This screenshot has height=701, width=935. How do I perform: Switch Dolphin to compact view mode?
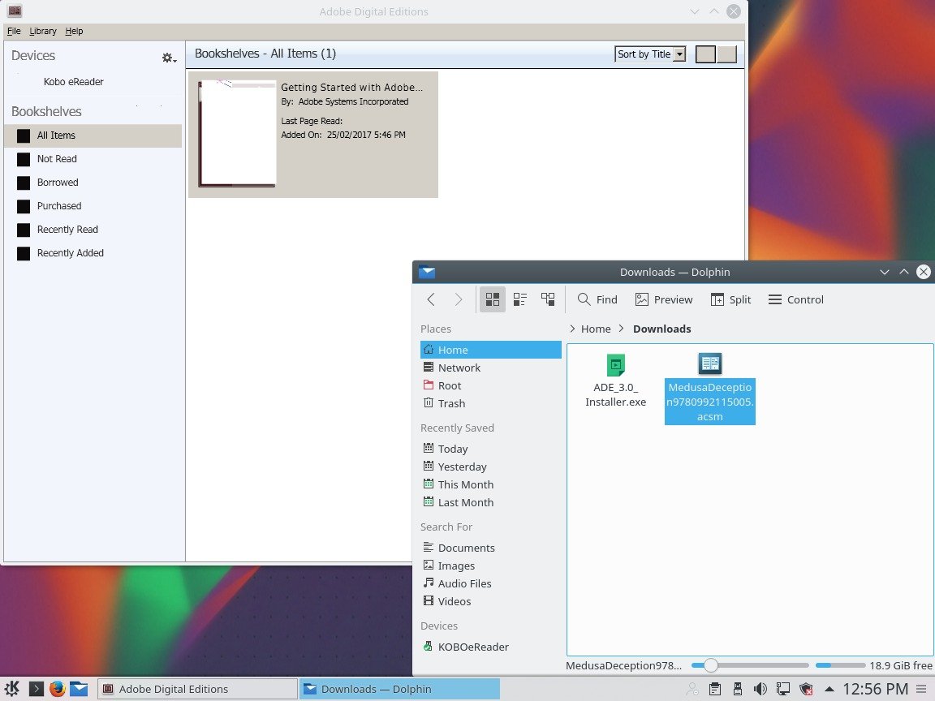520,299
